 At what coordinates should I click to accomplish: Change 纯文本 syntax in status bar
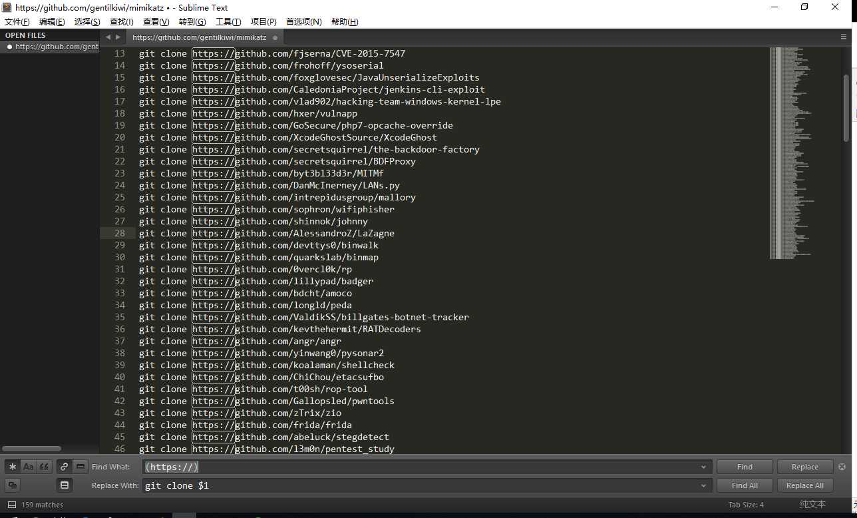pos(812,505)
